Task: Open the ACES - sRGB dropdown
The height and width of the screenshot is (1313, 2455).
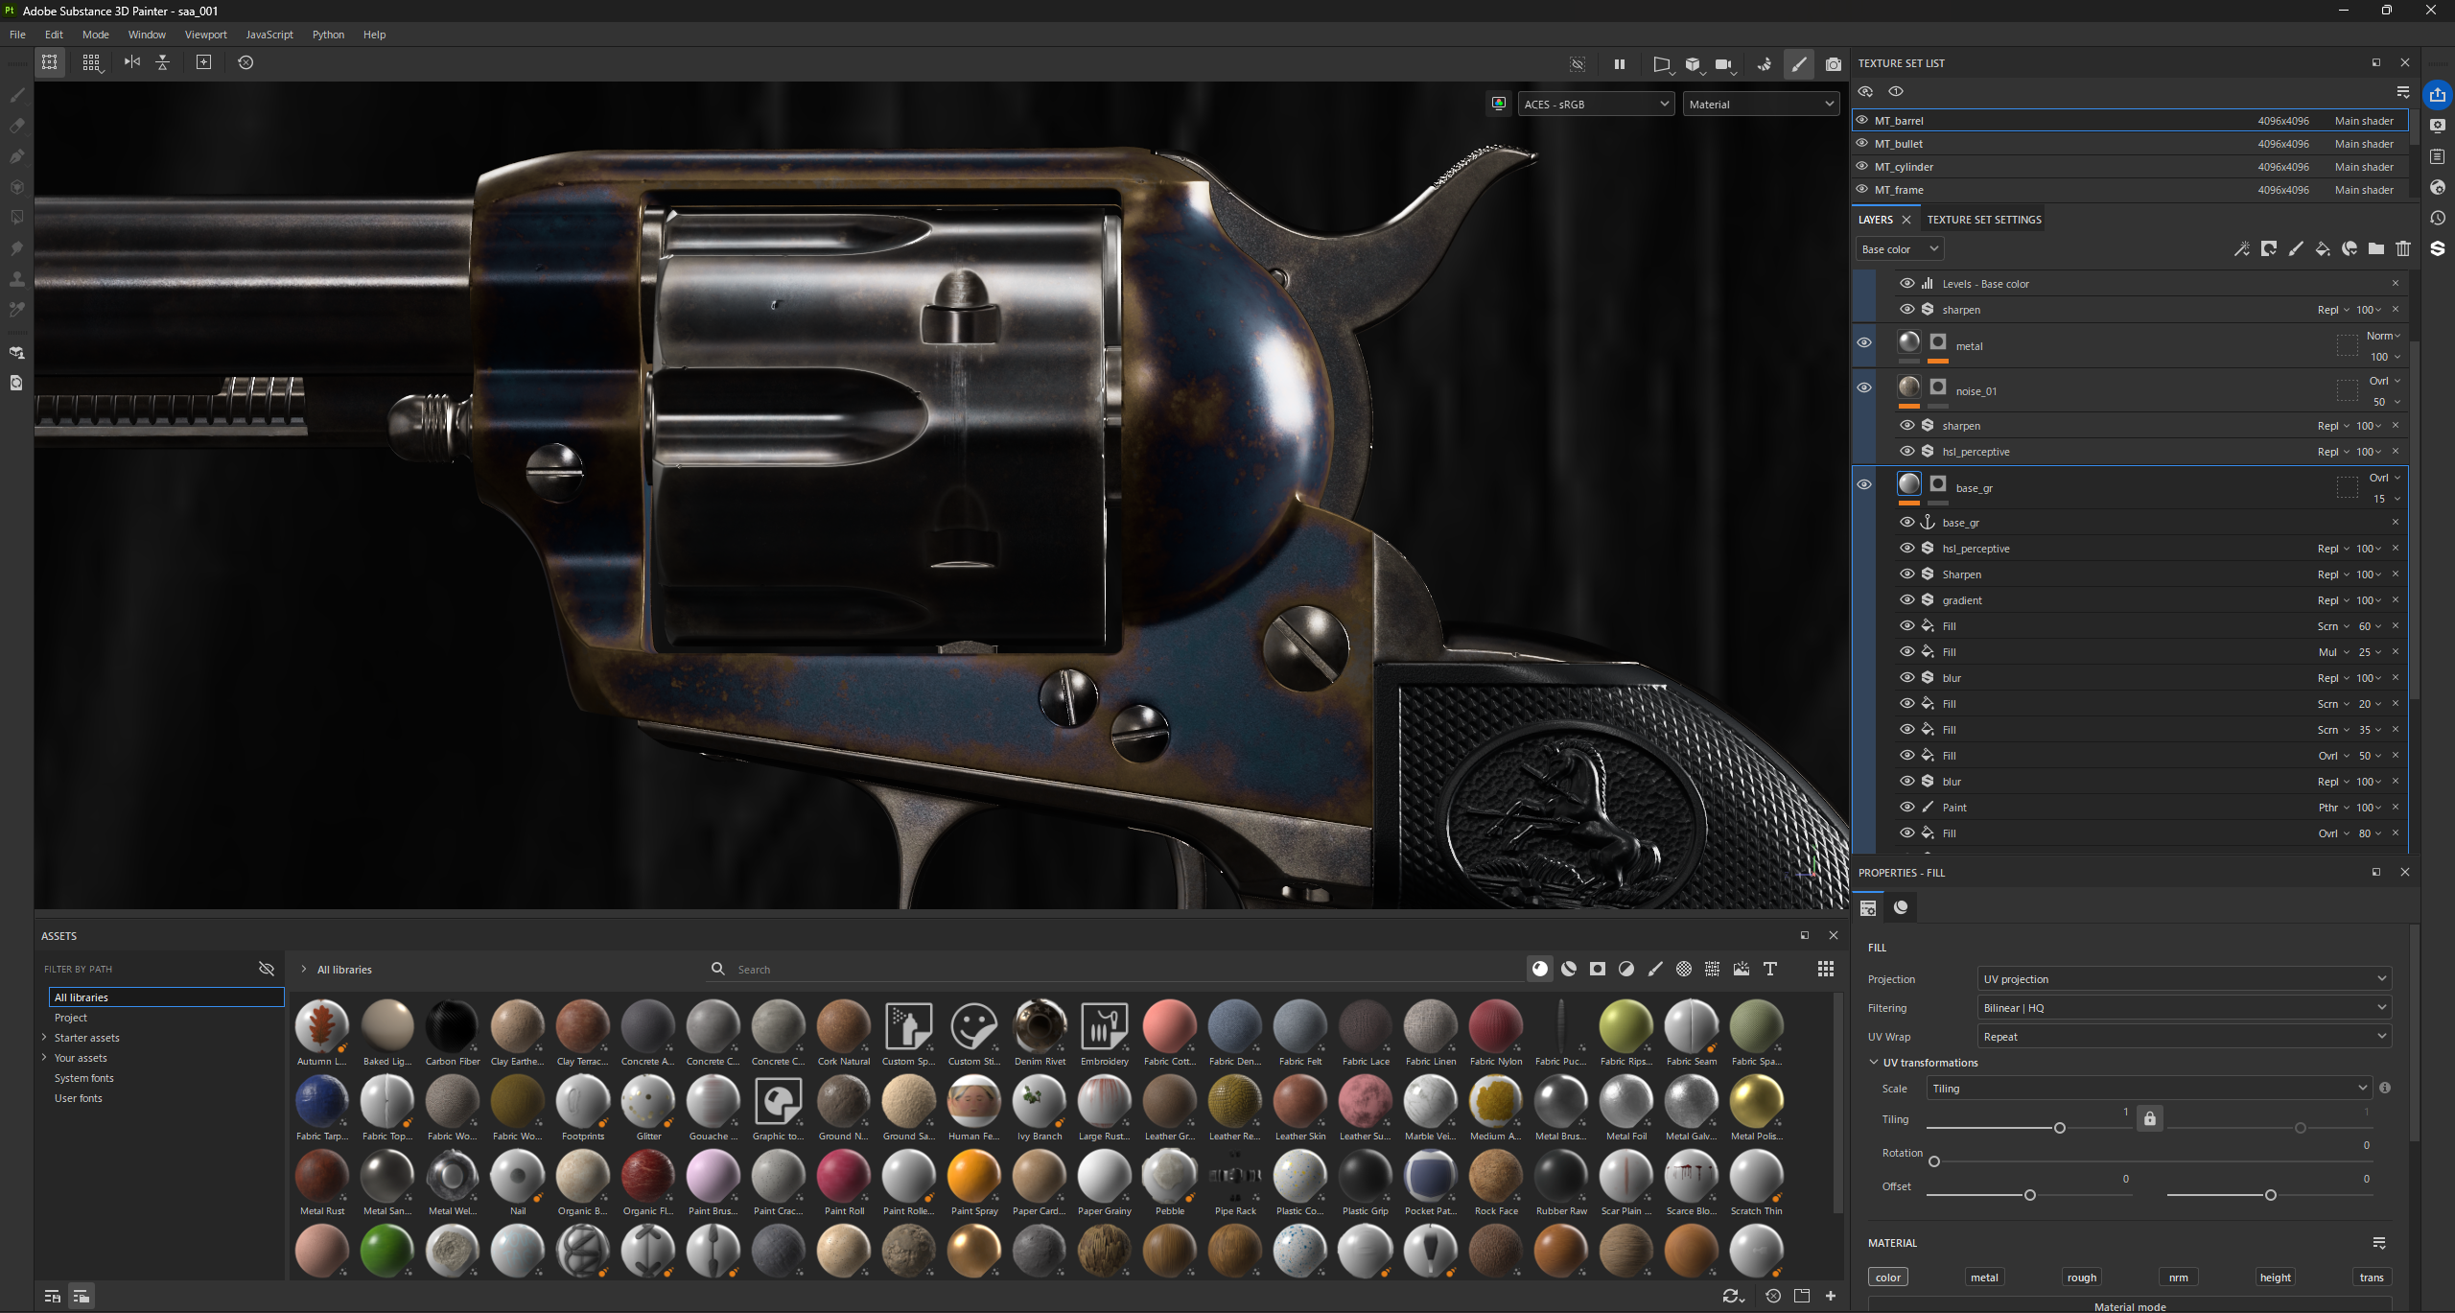Action: 1596,105
